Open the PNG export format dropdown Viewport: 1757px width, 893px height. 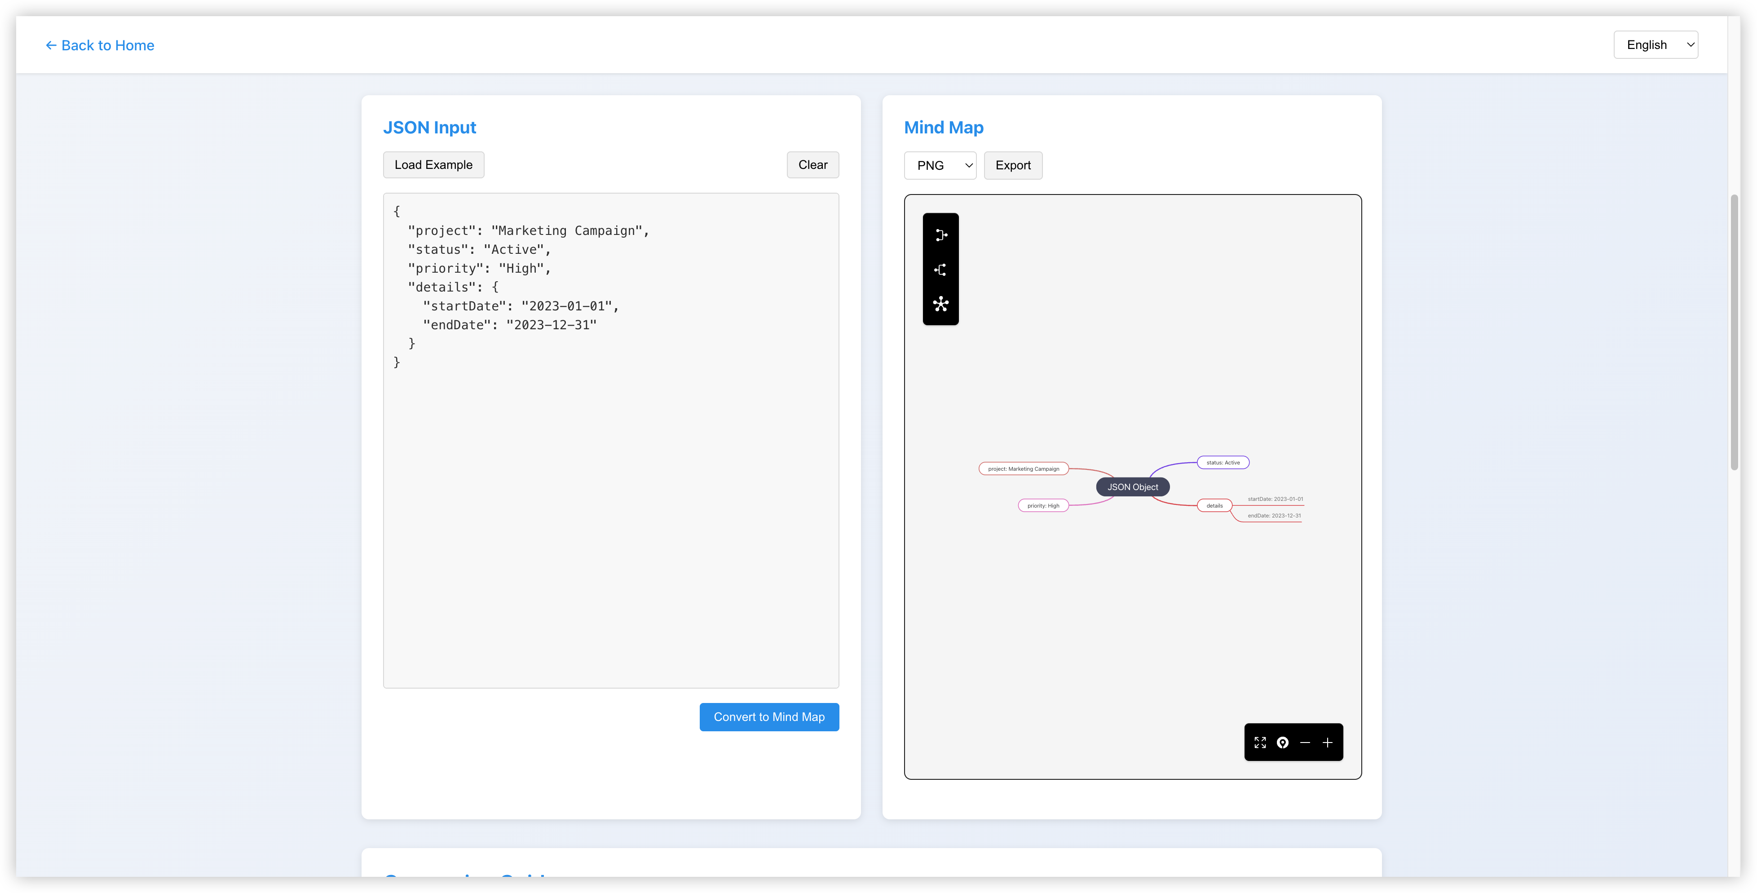940,166
